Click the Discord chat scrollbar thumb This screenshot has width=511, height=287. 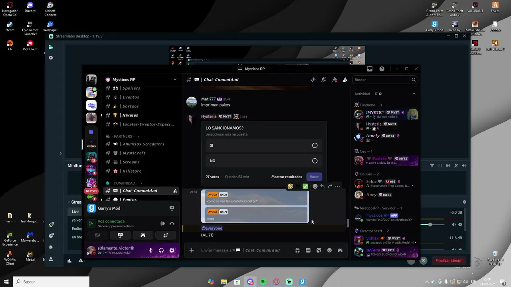tap(348, 223)
